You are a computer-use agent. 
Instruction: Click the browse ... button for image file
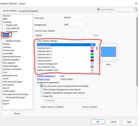point(93,101)
